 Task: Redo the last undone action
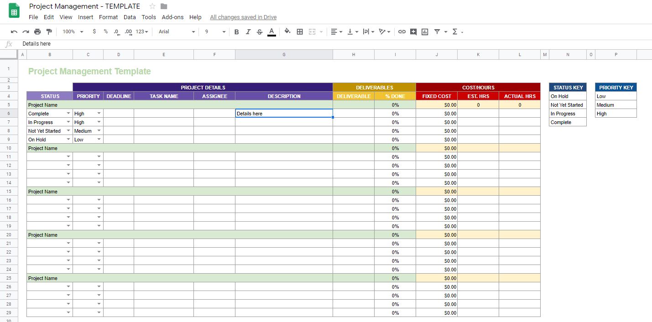(26, 31)
